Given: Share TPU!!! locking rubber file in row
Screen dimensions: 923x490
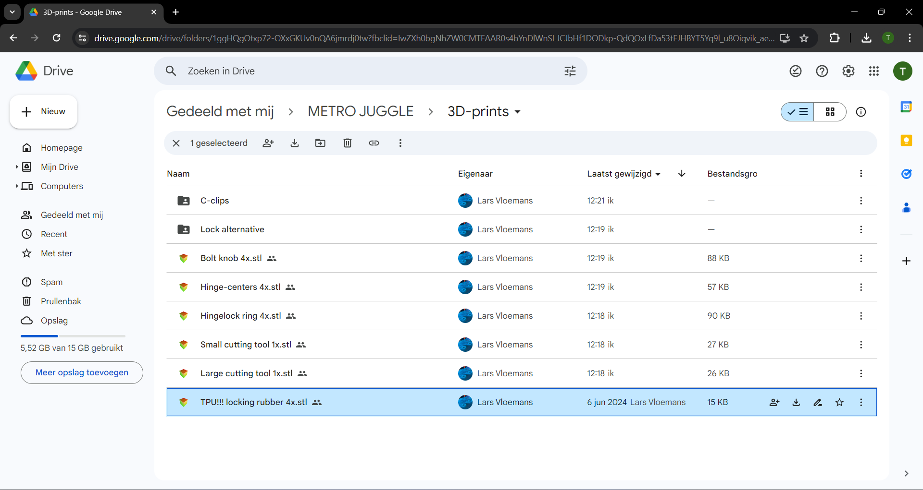Looking at the screenshot, I should [x=774, y=402].
